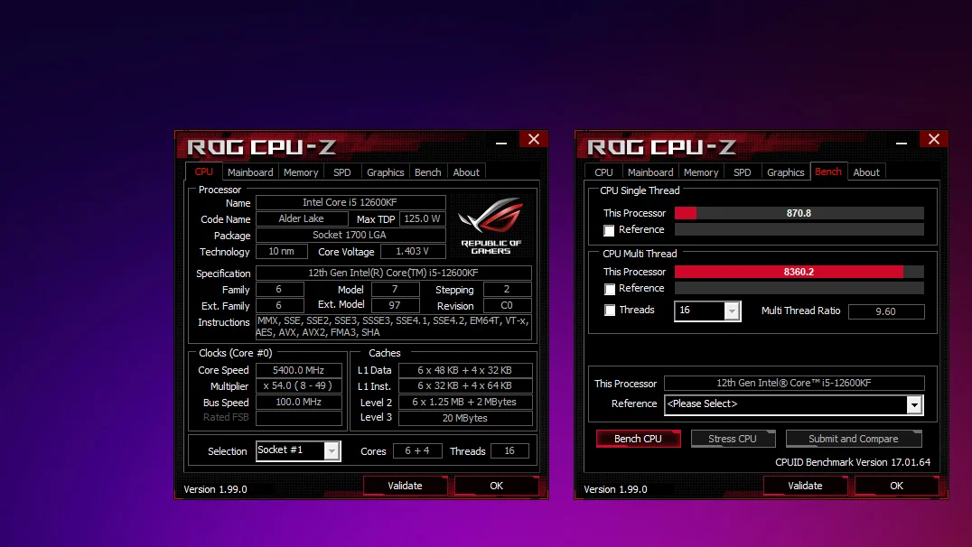The width and height of the screenshot is (972, 547).
Task: Click OK in the right window
Action: pyautogui.click(x=896, y=486)
